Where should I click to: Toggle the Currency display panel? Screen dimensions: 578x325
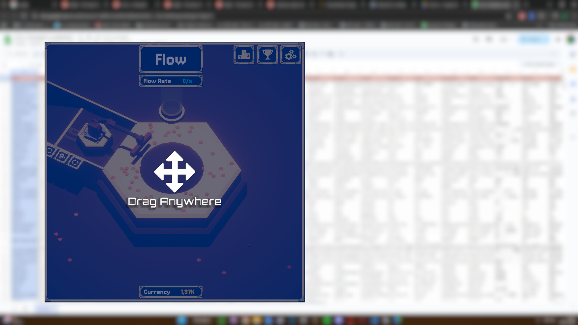click(171, 291)
